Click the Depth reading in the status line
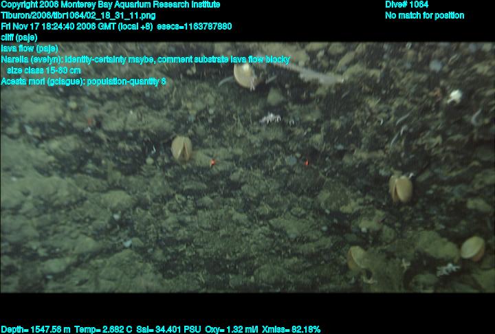This screenshot has height=334, width=495. coord(36,330)
